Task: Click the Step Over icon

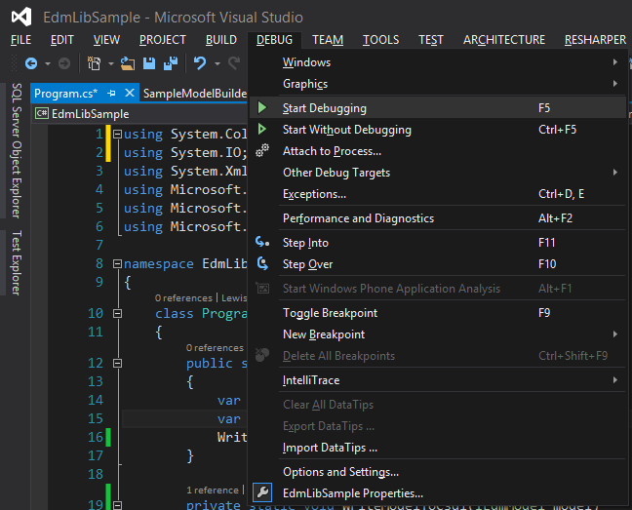Action: pos(262,263)
